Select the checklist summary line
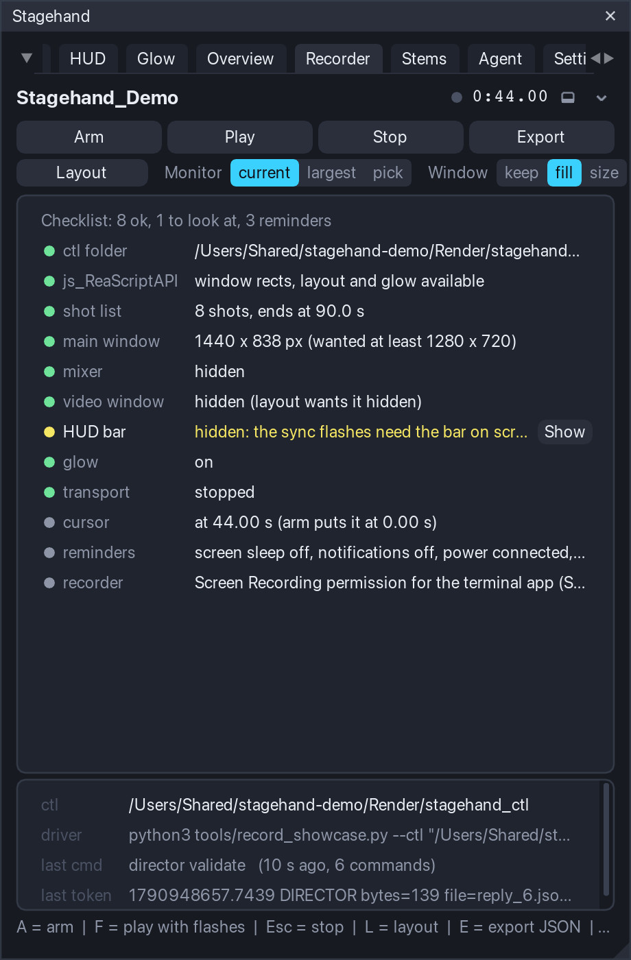631x960 pixels. [186, 221]
